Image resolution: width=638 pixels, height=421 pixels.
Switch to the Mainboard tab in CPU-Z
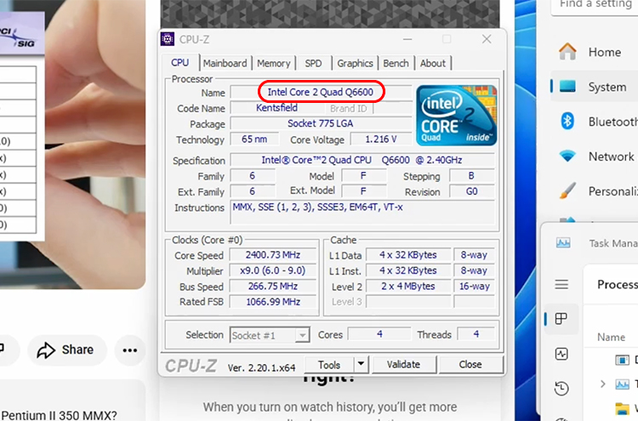pos(225,64)
